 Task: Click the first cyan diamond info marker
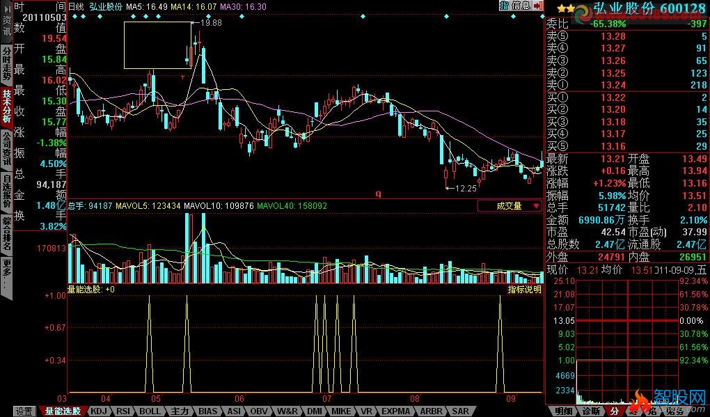click(74, 17)
